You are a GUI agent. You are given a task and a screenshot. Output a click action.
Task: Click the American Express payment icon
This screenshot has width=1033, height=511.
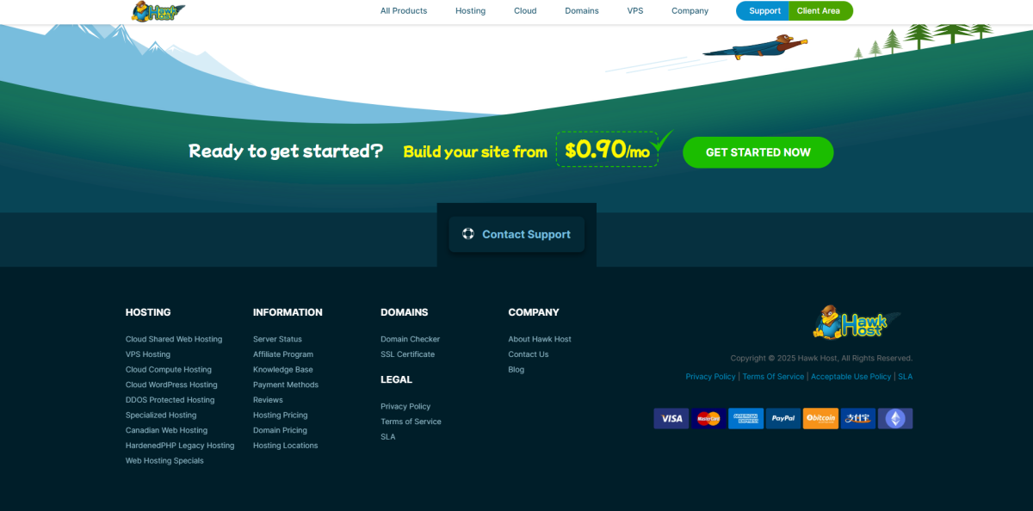(745, 419)
